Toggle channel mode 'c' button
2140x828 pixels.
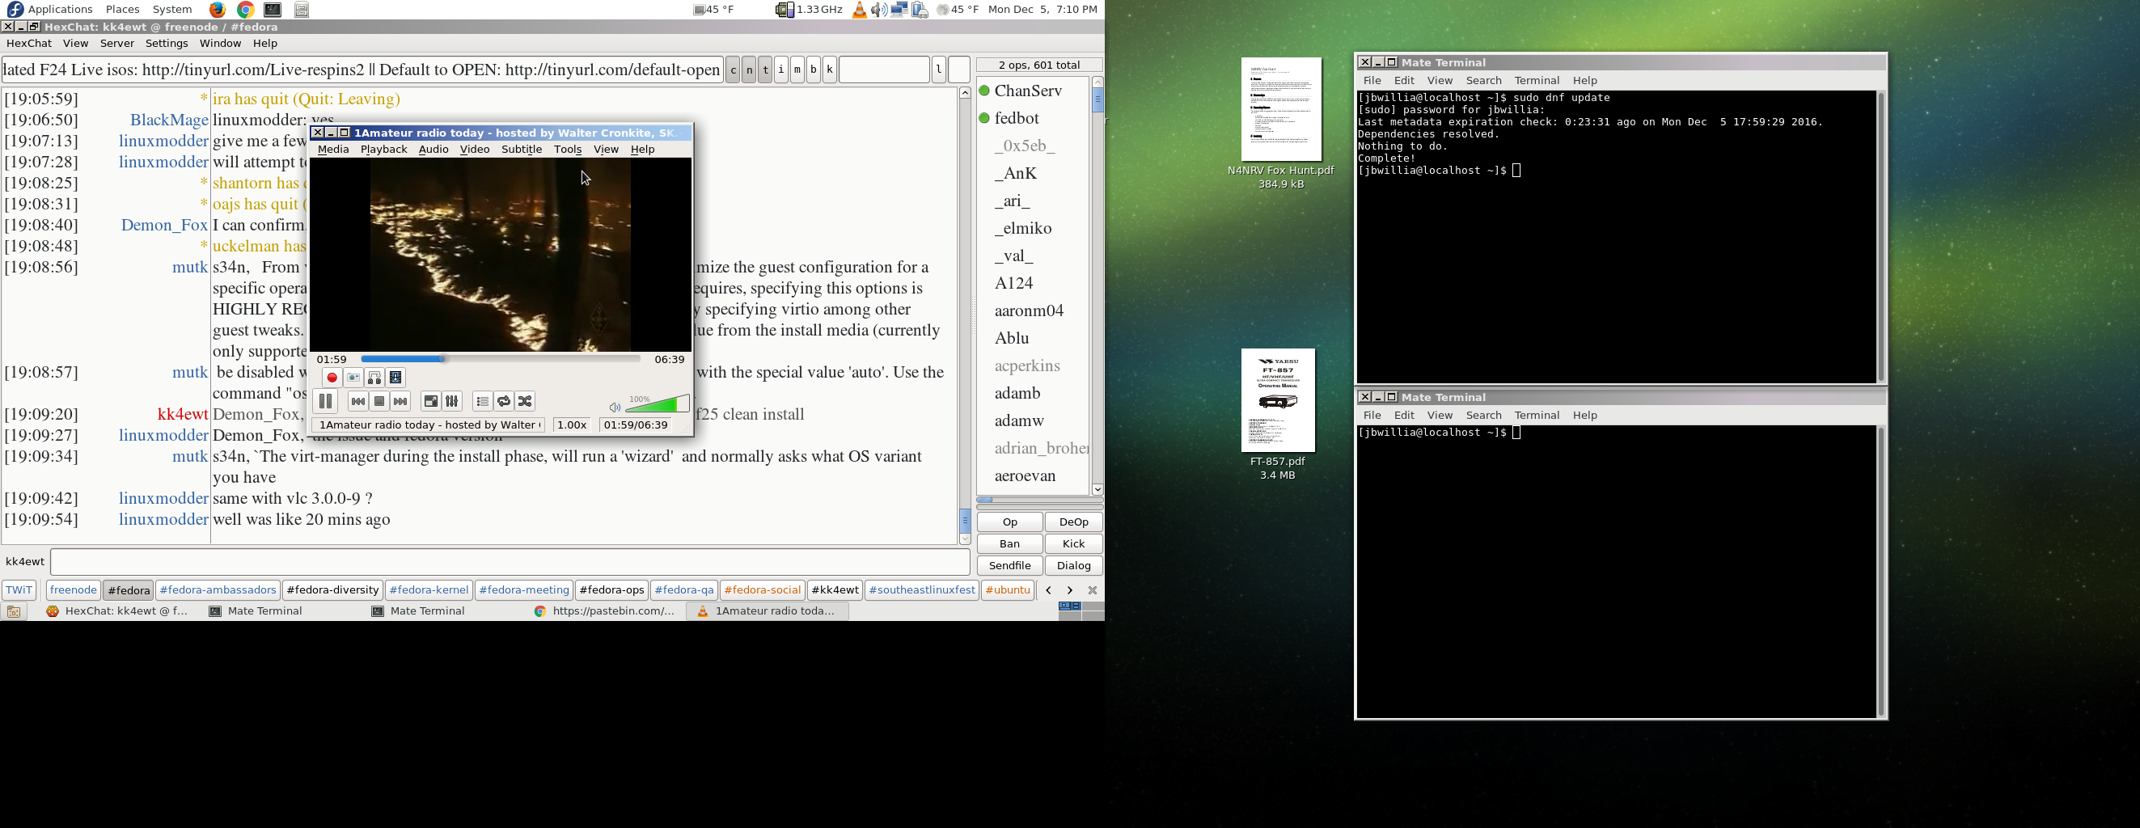pyautogui.click(x=734, y=70)
